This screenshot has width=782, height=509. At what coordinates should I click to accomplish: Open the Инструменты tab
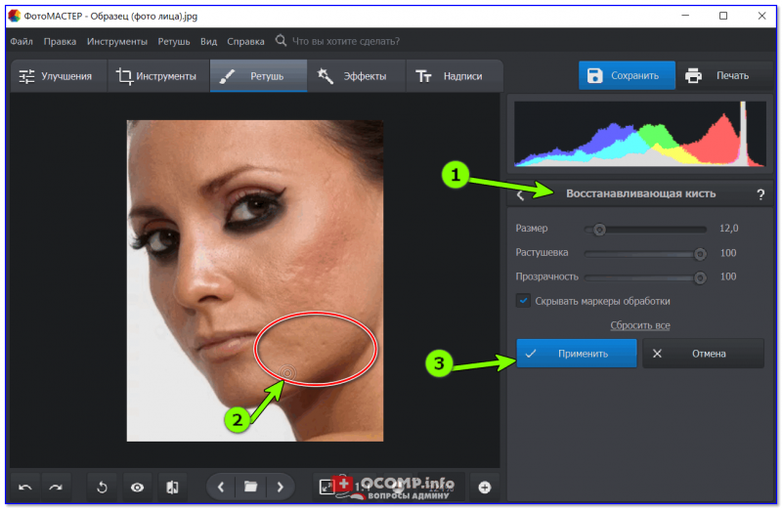158,76
